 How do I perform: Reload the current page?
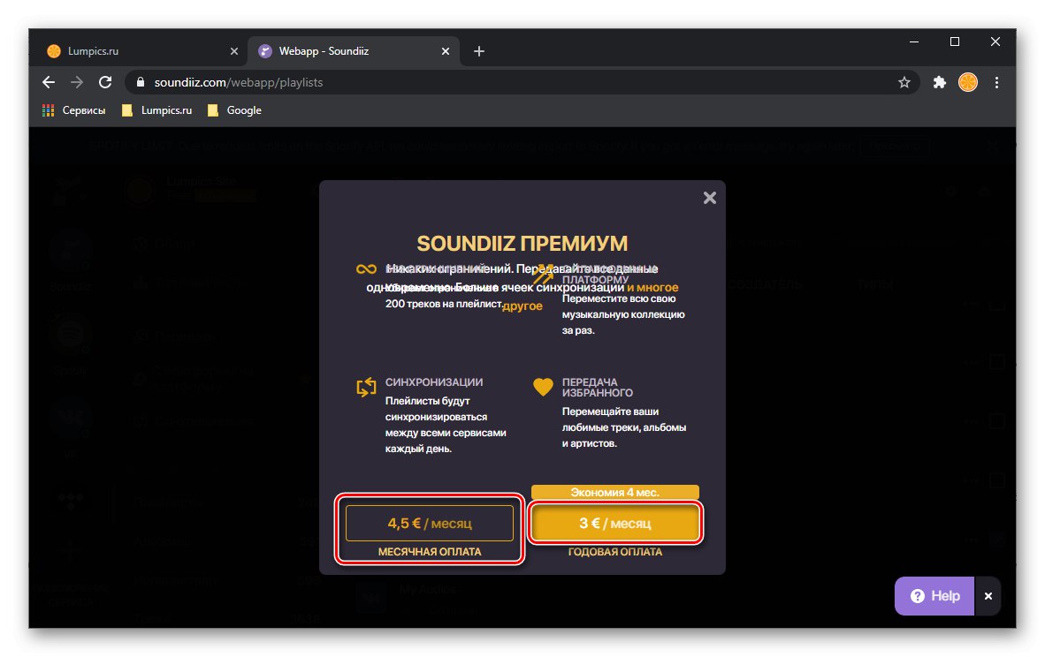click(x=105, y=82)
